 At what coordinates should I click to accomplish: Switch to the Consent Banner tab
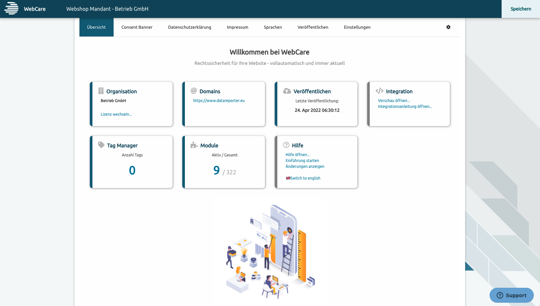pos(137,27)
